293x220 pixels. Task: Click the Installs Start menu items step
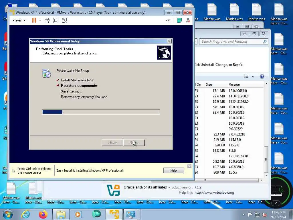(x=77, y=80)
